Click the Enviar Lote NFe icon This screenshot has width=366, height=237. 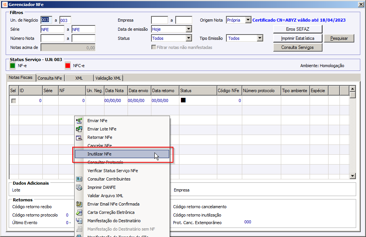click(x=79, y=129)
